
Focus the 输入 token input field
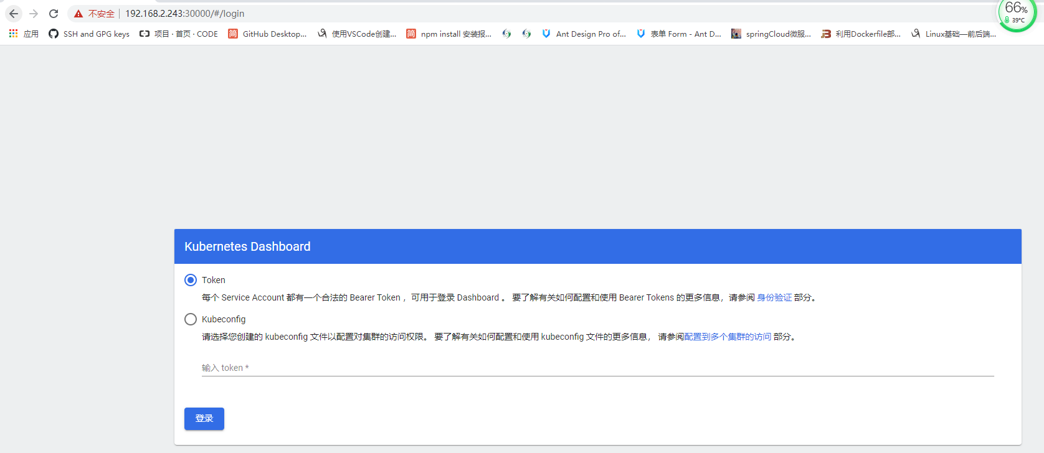click(x=598, y=368)
